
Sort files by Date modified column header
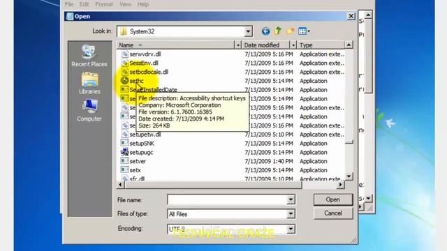coord(265,45)
